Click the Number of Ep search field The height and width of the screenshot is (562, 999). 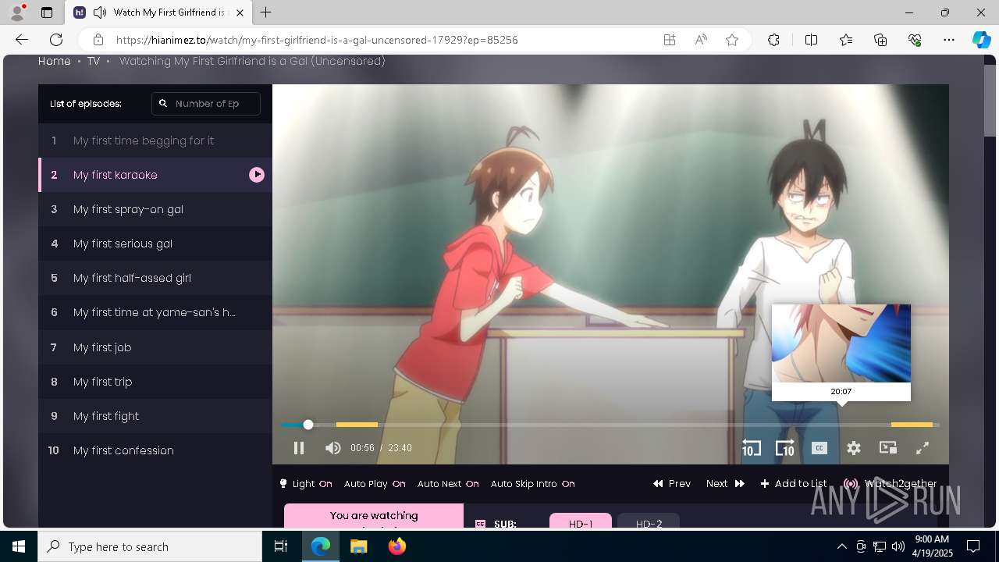206,104
